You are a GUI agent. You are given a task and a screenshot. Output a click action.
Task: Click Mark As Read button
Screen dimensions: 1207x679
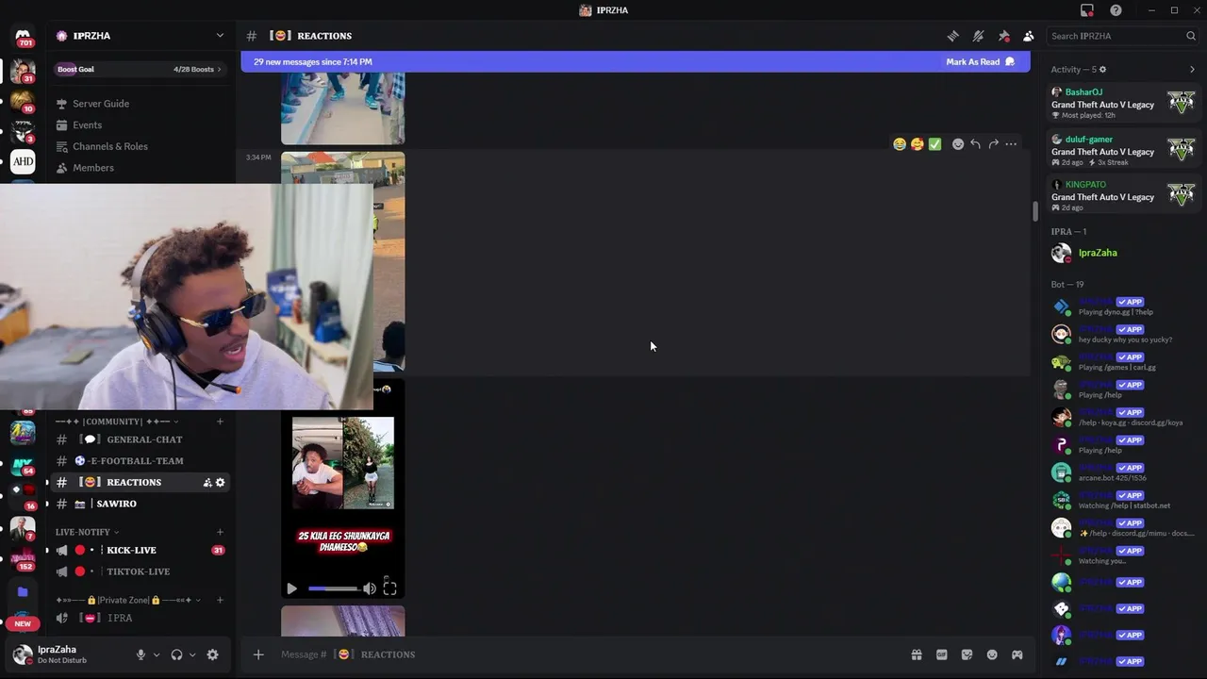click(980, 62)
